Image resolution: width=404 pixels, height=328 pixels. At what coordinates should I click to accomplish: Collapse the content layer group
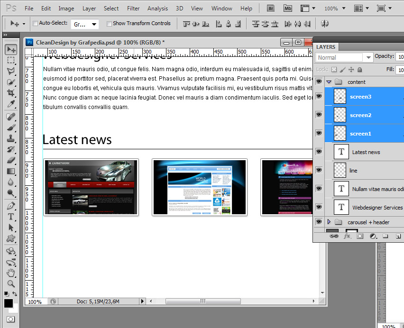pos(329,82)
